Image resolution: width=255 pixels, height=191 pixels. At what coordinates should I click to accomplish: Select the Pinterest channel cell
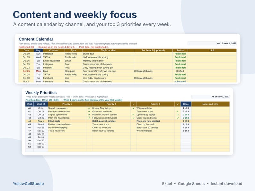[54, 68]
